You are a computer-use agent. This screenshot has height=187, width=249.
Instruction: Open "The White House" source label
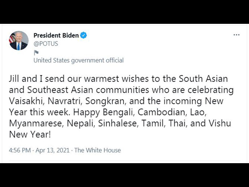(x=97, y=150)
